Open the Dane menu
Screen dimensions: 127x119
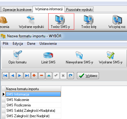tap(31, 44)
